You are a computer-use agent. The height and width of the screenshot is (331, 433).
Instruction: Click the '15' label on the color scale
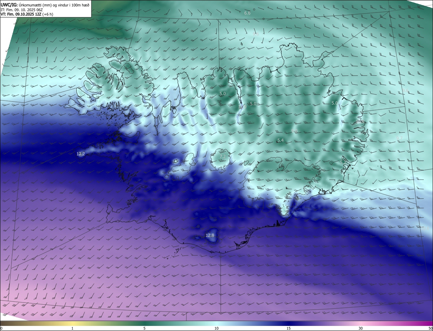coord(289,328)
